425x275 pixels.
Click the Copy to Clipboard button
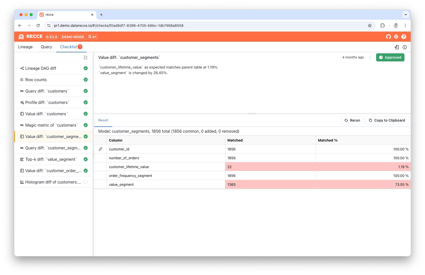tap(387, 120)
